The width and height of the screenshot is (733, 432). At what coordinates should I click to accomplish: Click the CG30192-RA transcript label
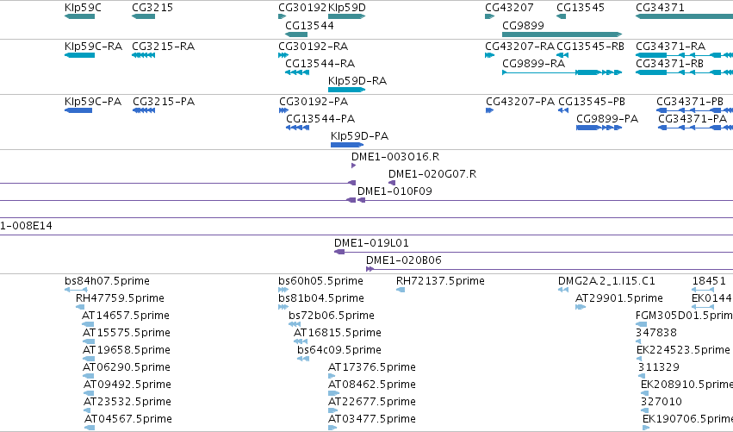pos(314,47)
